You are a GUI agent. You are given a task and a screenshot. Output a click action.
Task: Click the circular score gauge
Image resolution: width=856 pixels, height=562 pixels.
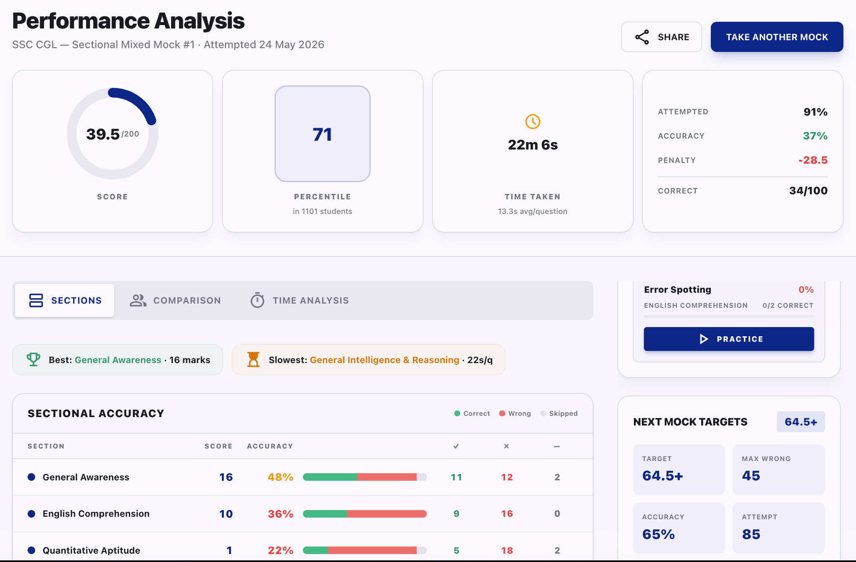pyautogui.click(x=113, y=134)
